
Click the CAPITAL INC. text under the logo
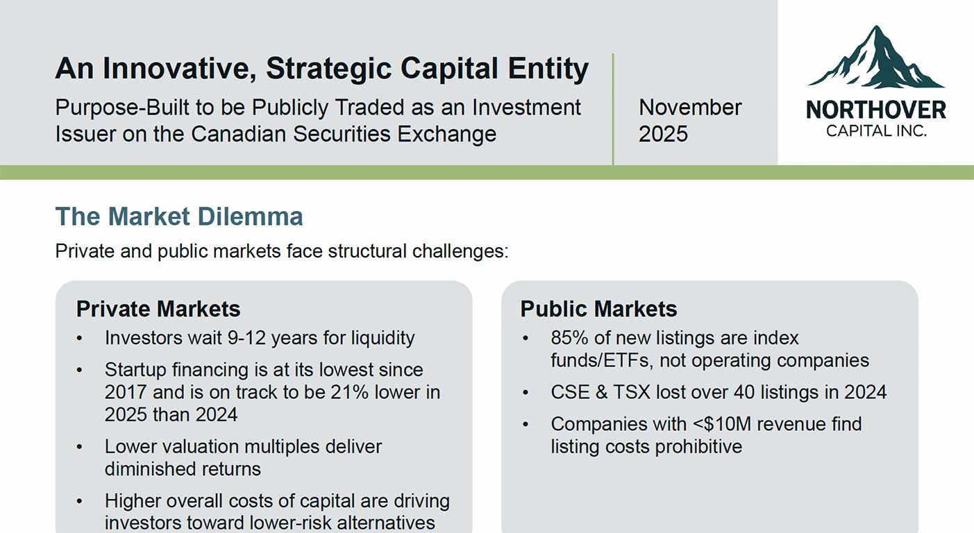[875, 130]
